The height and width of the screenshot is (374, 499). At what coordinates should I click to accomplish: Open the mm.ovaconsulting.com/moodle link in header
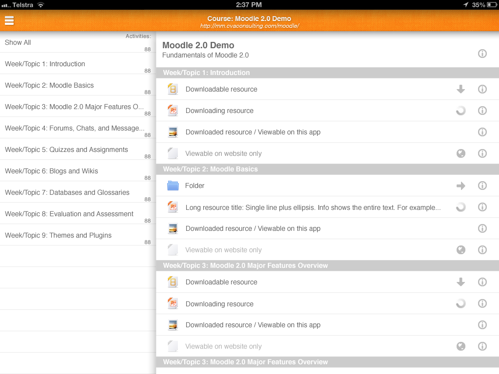click(249, 26)
